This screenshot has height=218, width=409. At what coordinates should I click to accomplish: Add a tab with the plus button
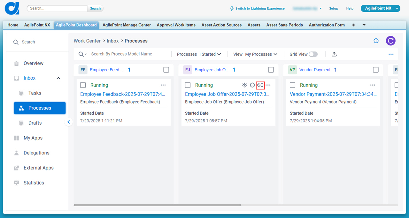(x=353, y=25)
